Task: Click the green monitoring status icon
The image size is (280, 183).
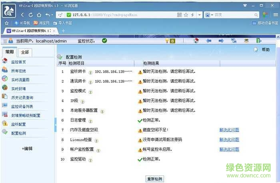Action: pos(104,41)
